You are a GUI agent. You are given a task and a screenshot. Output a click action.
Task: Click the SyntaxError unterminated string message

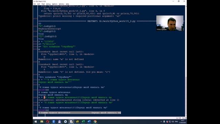(x=79, y=100)
